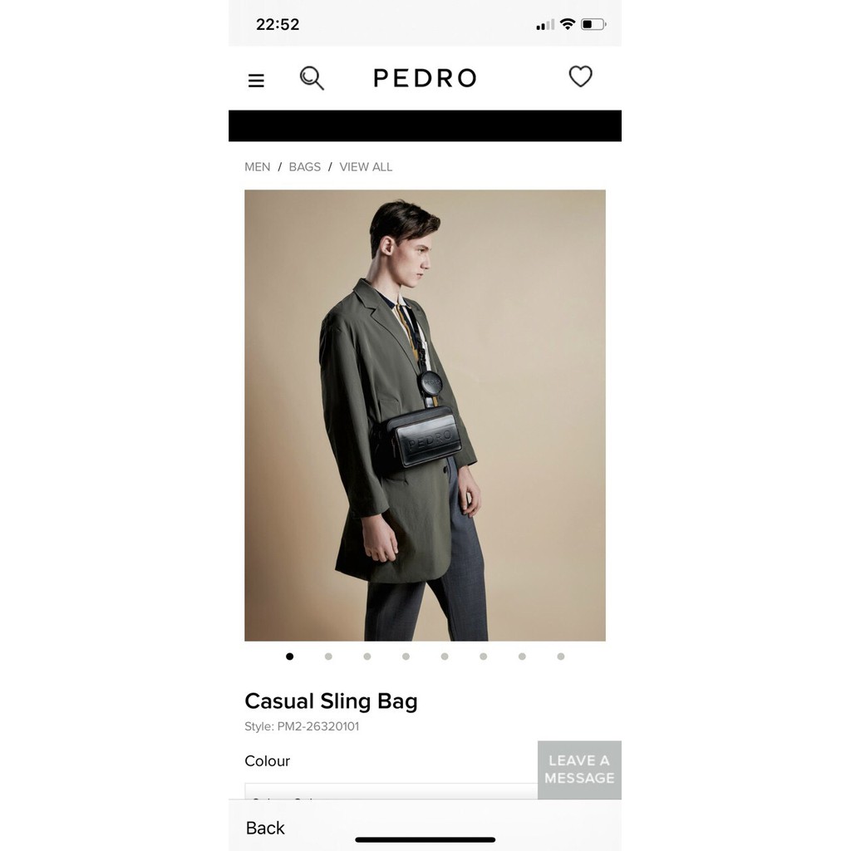Tap the home indicator bar
The image size is (851, 851).
pyautogui.click(x=425, y=839)
